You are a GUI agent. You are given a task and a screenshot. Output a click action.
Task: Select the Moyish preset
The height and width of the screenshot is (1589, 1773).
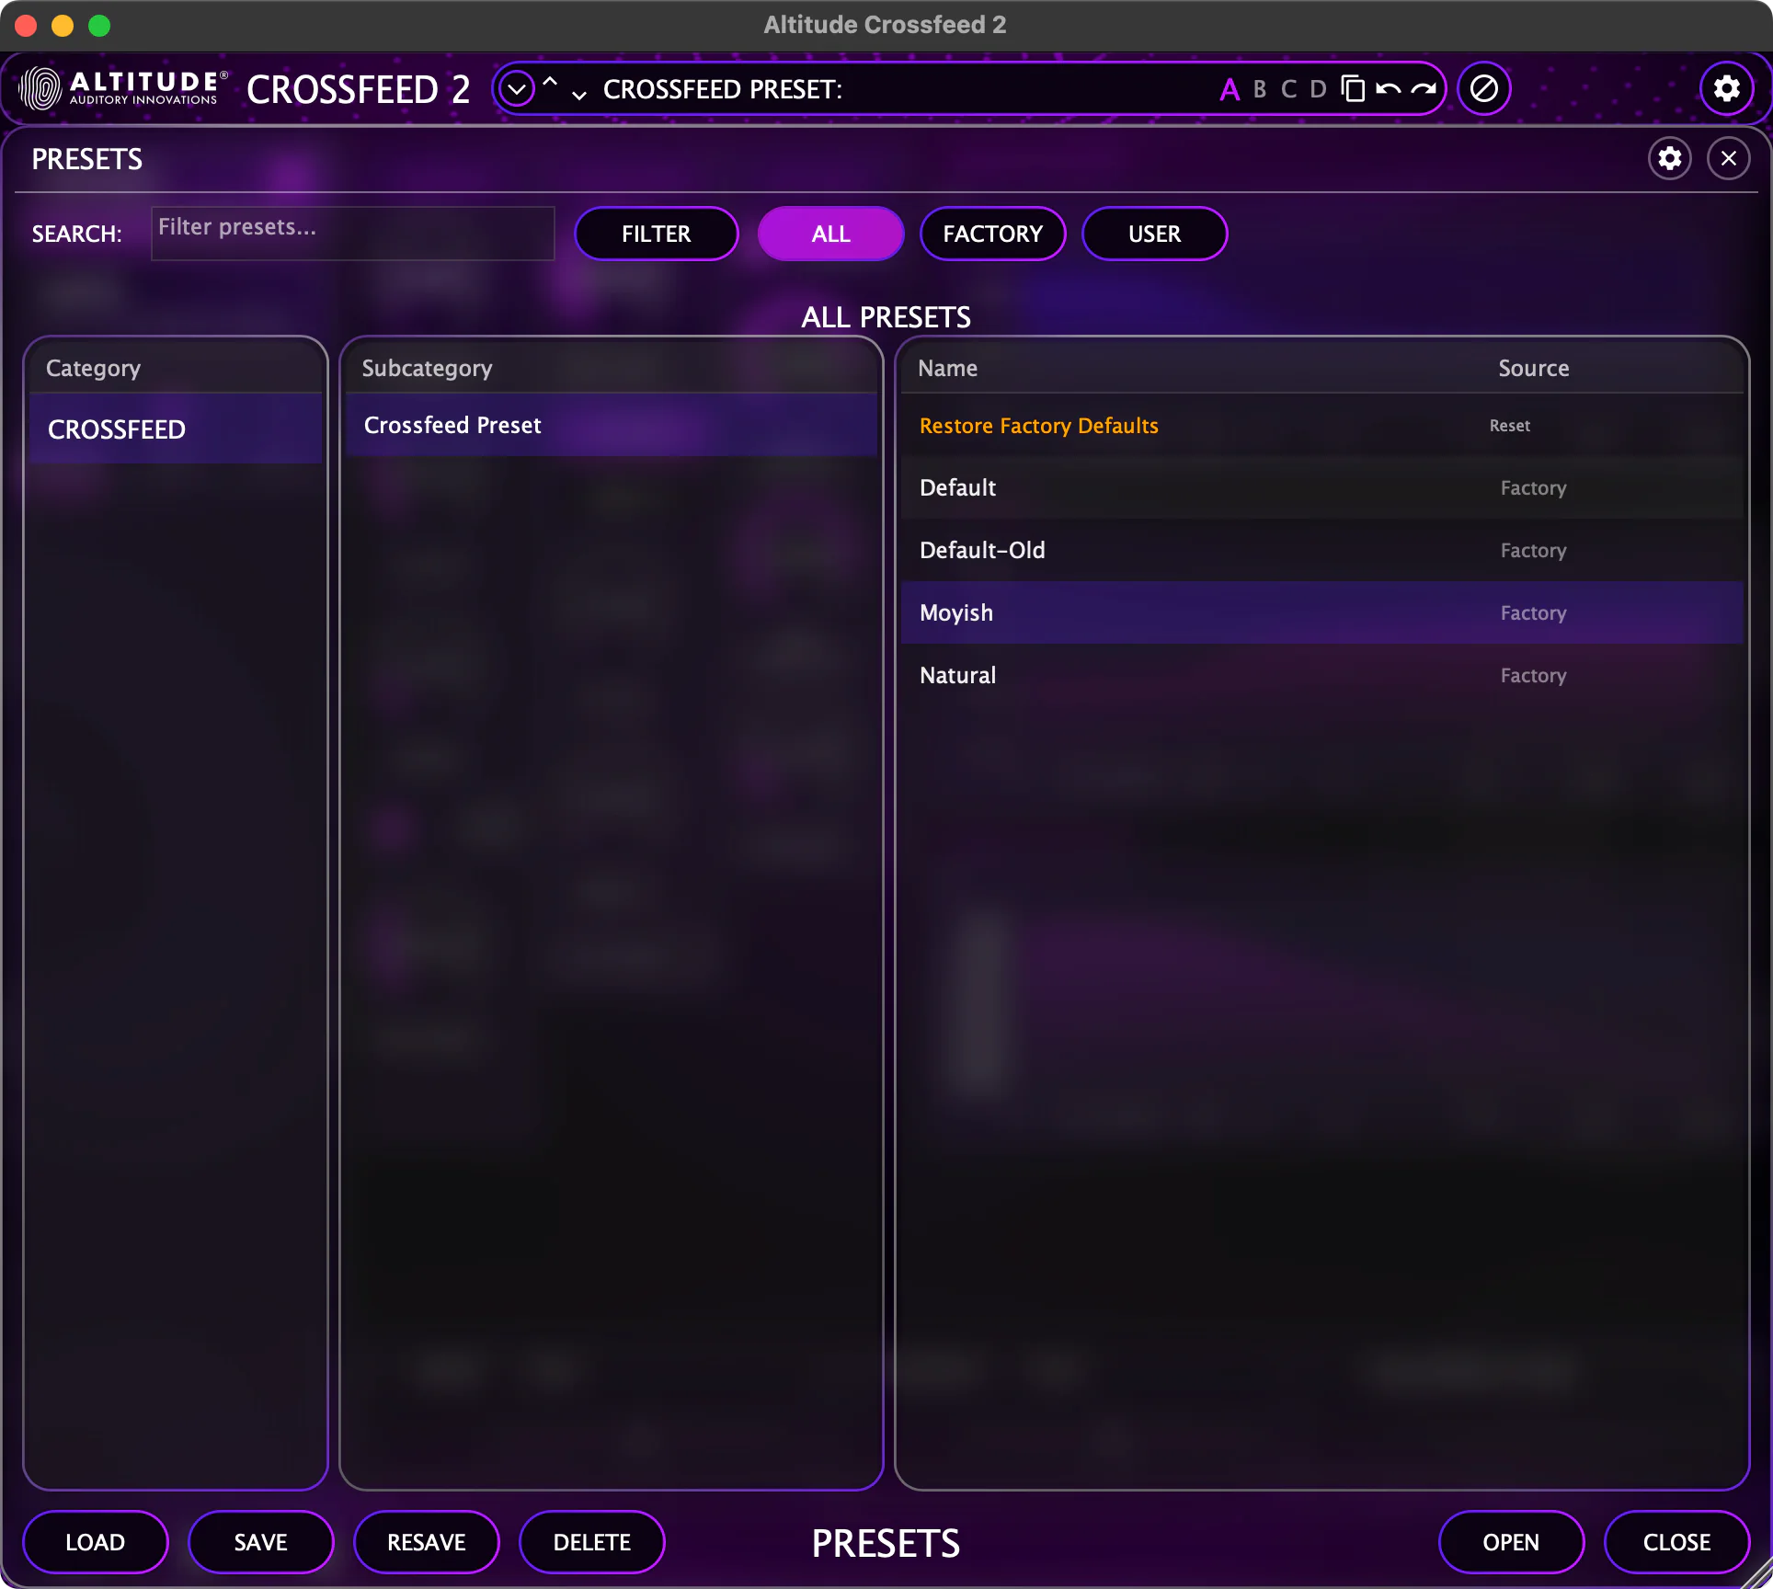point(1322,612)
